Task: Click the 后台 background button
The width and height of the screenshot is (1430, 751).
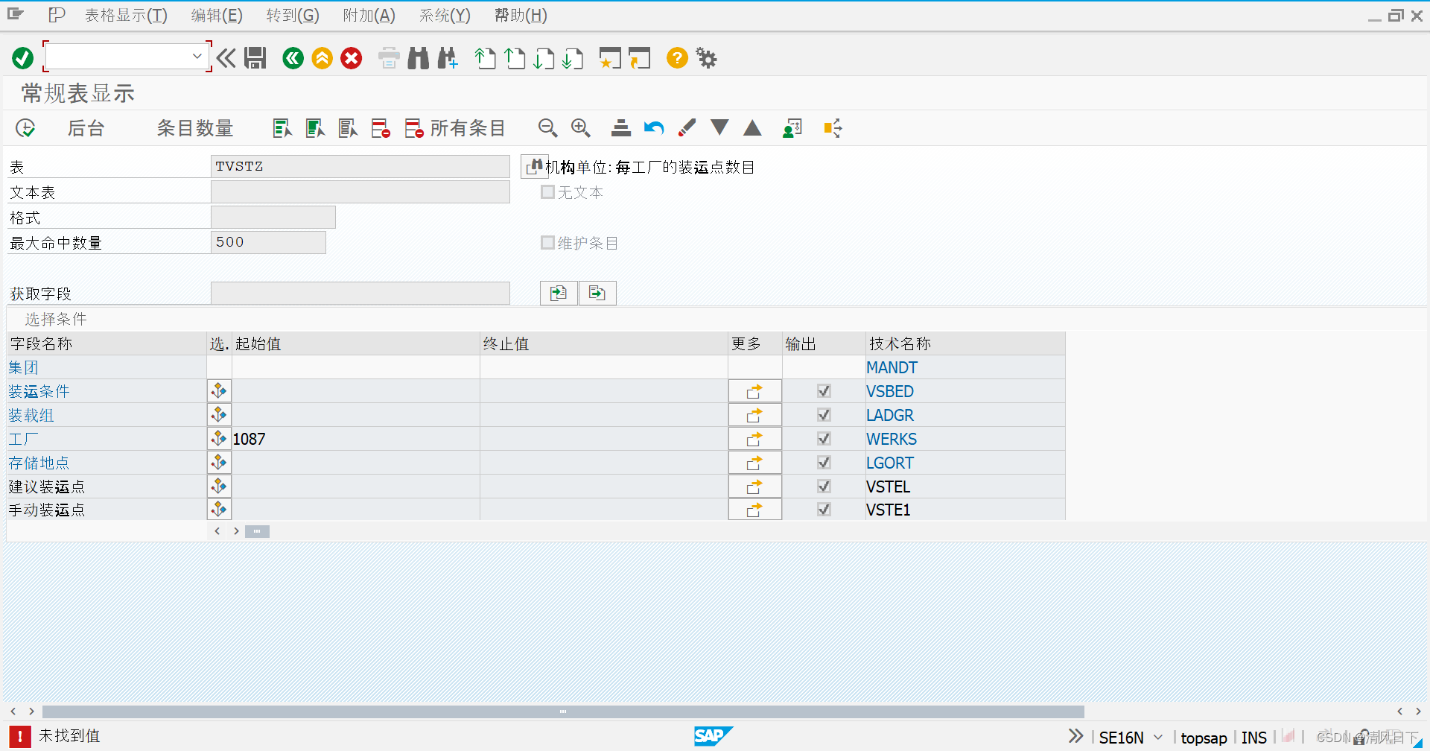Action: 85,128
